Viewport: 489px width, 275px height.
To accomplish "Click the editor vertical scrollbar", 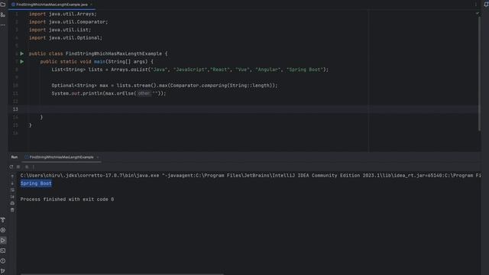I will pos(479,73).
